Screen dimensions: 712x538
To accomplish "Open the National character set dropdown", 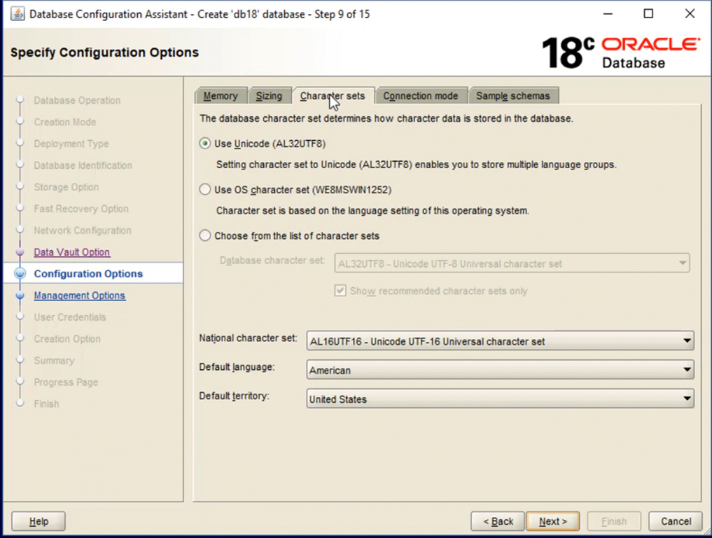I will pyautogui.click(x=500, y=340).
